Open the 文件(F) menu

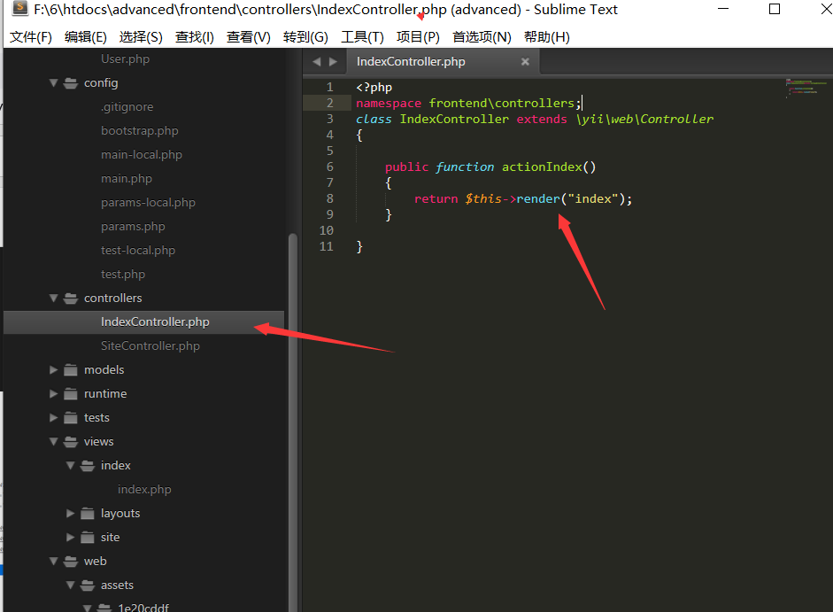pos(31,37)
